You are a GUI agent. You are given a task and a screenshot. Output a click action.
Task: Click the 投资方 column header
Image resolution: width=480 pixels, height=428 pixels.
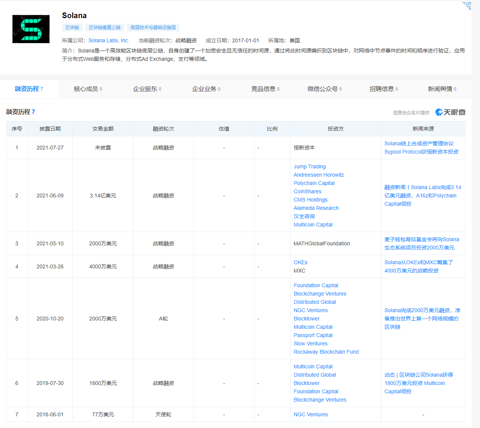pyautogui.click(x=336, y=129)
